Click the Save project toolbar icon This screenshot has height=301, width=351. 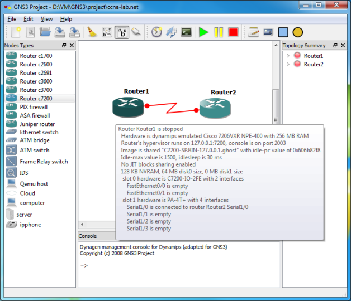[x=60, y=32]
